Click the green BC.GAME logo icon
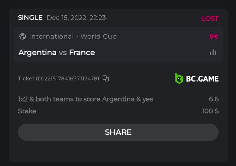 (x=180, y=79)
